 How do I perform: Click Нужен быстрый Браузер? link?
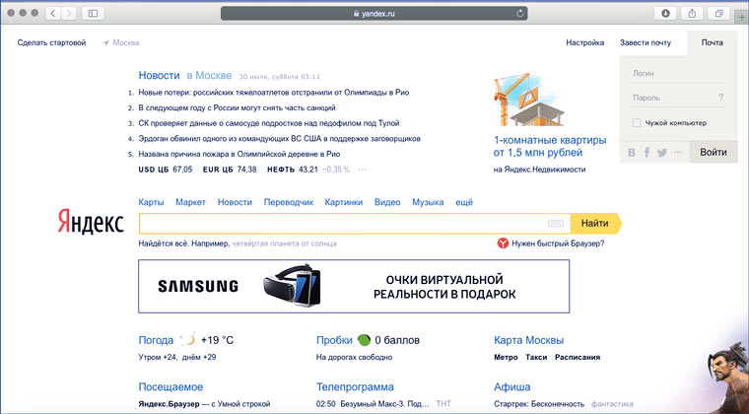558,243
